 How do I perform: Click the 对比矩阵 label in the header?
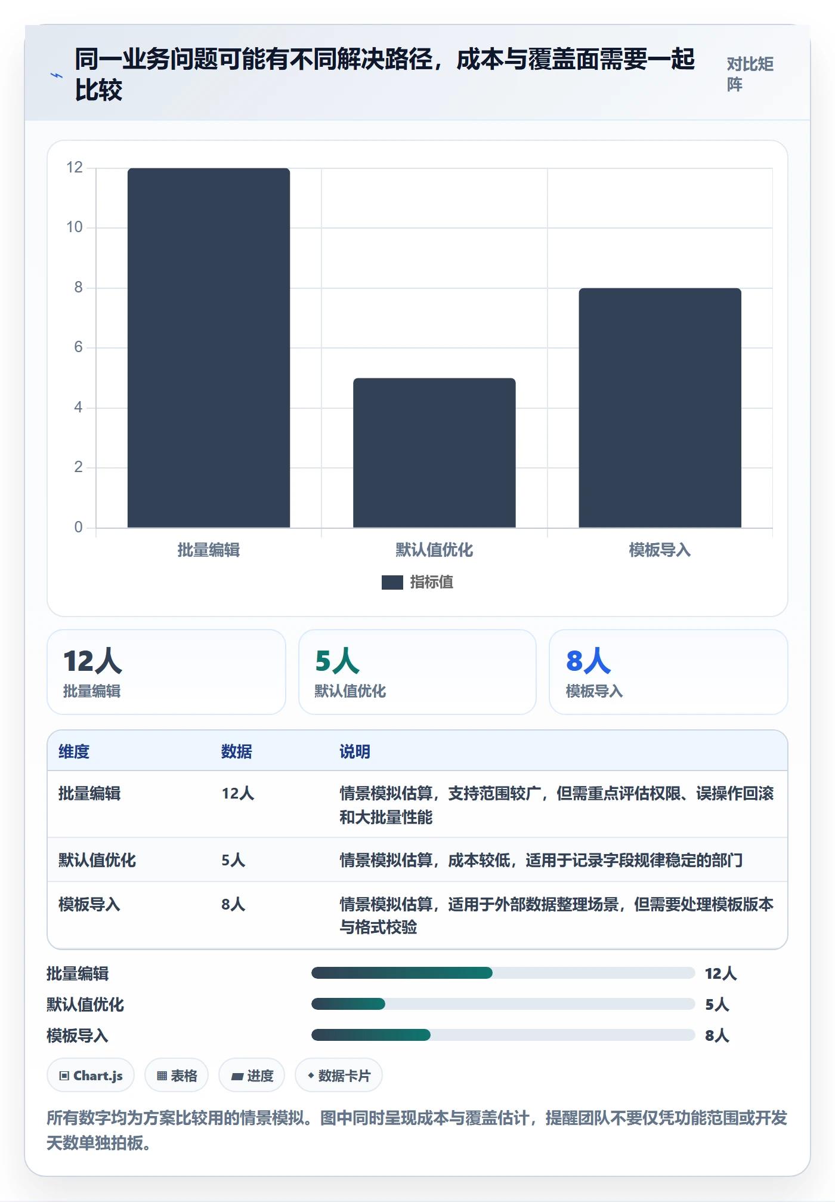click(750, 75)
